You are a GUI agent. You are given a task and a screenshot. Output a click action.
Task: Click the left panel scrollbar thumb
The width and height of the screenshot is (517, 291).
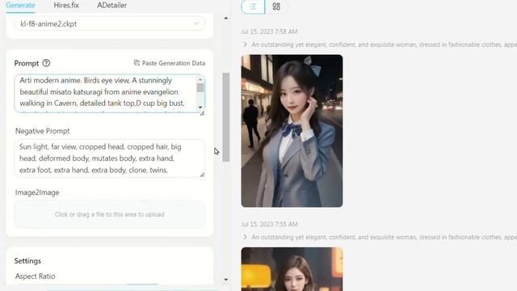tap(226, 117)
